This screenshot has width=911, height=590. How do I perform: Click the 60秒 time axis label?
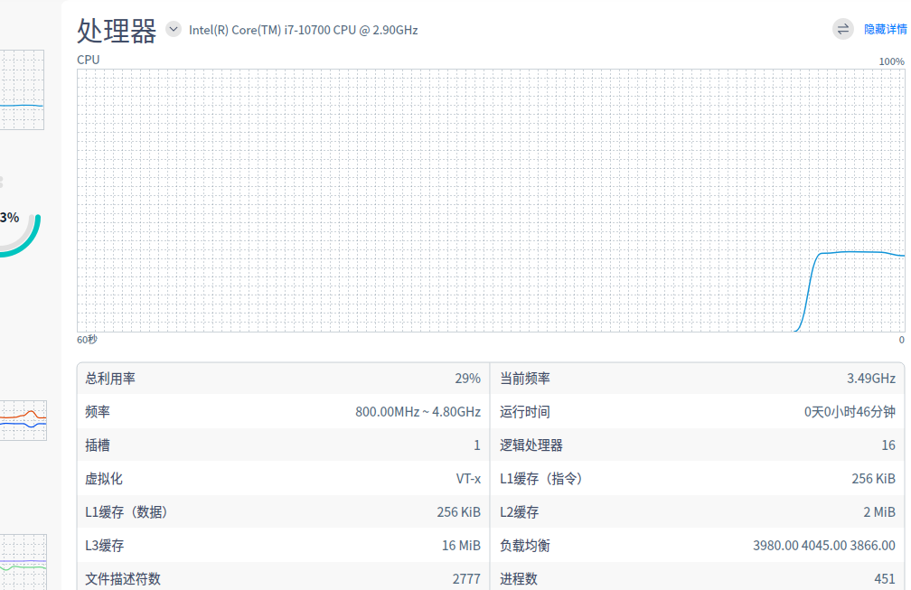(x=87, y=339)
